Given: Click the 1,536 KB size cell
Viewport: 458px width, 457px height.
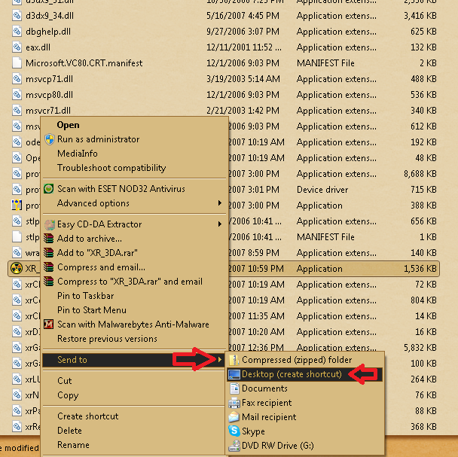Looking at the screenshot, I should click(420, 269).
